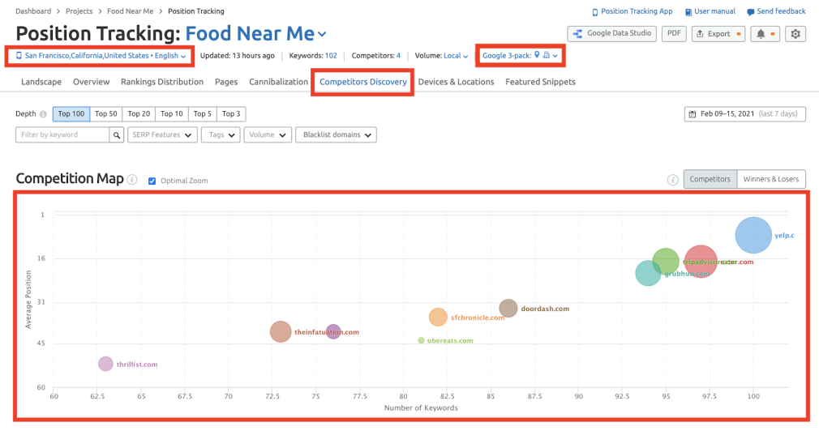Viewport: 819px width, 435px height.
Task: Open Volume Local dropdown
Action: point(456,56)
